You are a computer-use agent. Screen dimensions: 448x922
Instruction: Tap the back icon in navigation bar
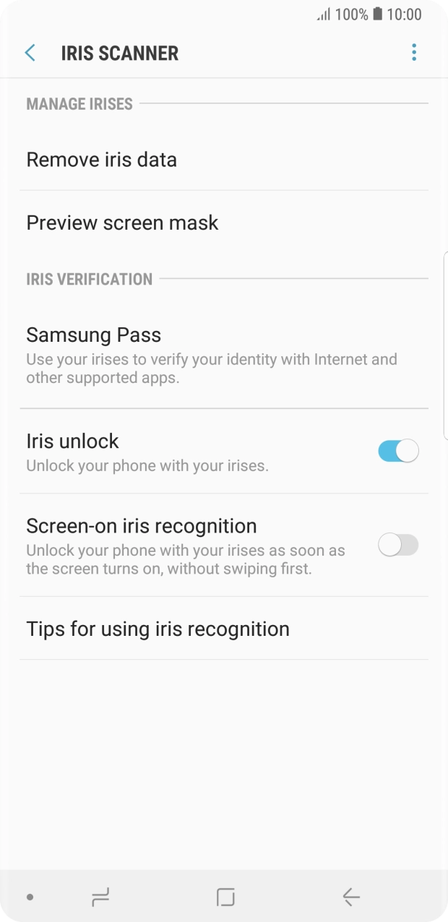[x=351, y=897]
